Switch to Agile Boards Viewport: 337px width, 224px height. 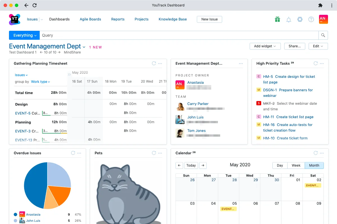tap(90, 19)
